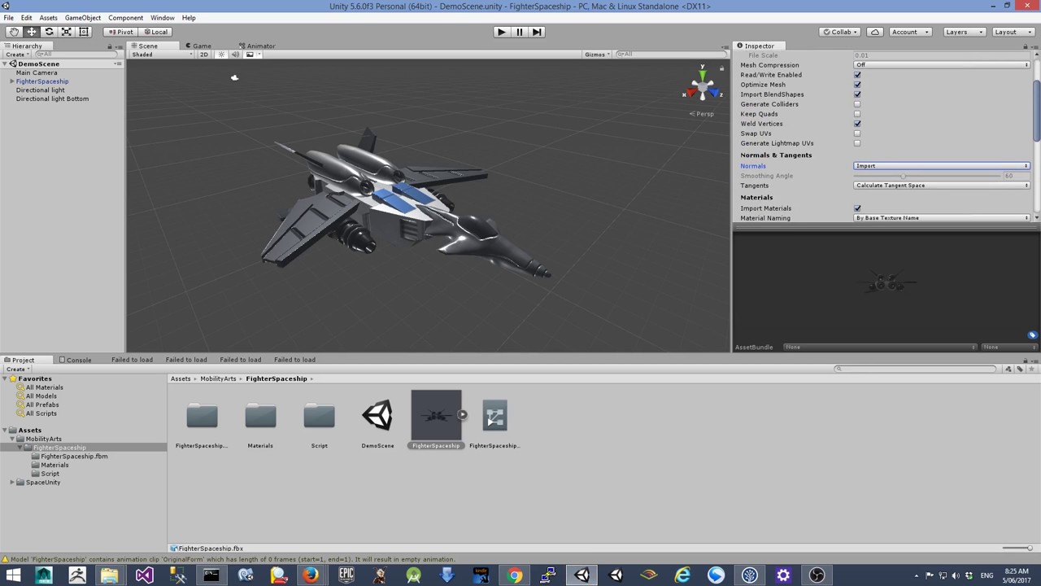Open the Account dropdown

point(908,32)
